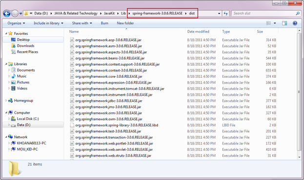Click the Refresh button beside address bar
The height and width of the screenshot is (180, 304).
pos(225,13)
